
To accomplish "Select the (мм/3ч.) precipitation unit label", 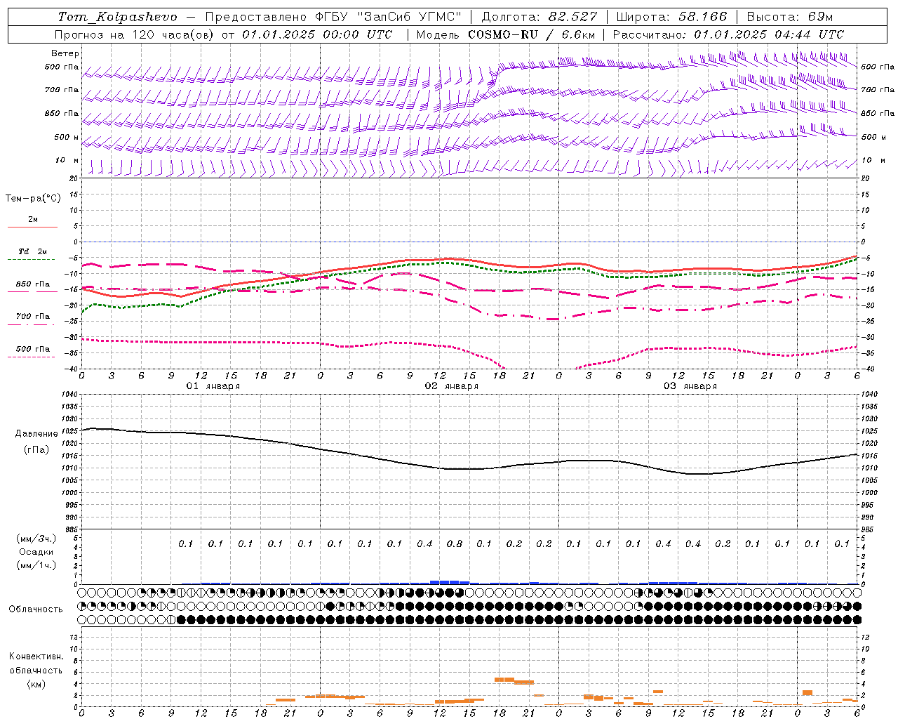I will point(36,539).
